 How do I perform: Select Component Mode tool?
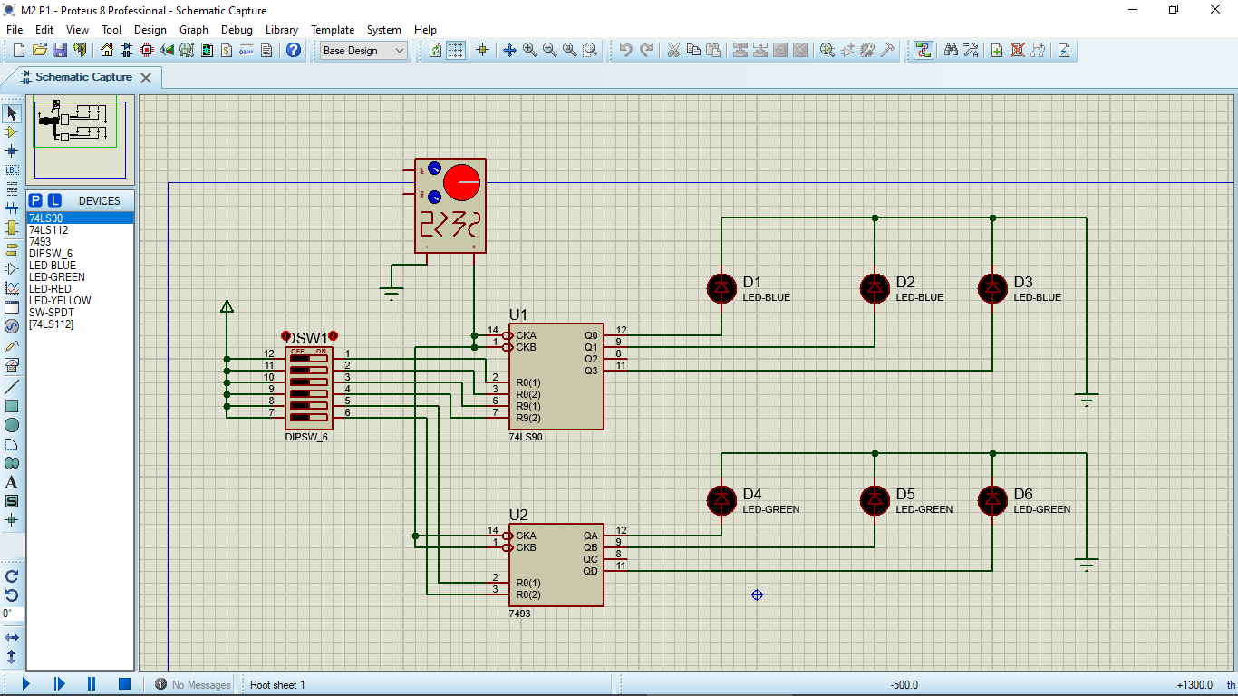[x=12, y=132]
